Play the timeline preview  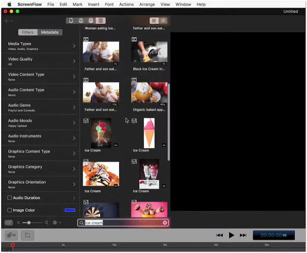(x=231, y=235)
